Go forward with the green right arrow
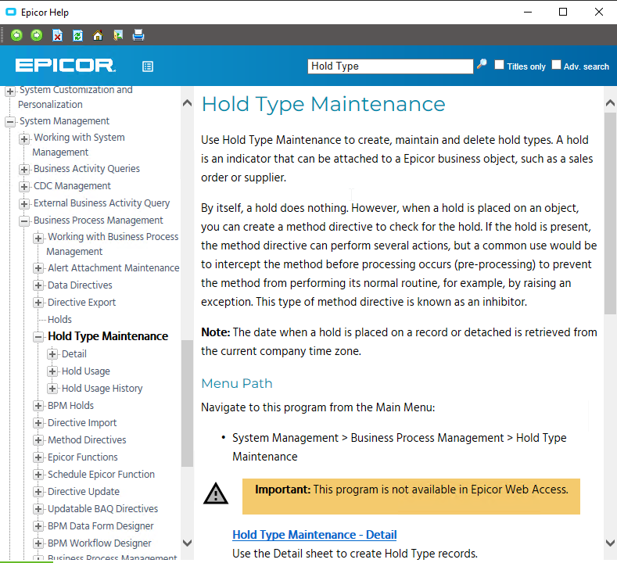The height and width of the screenshot is (563, 617). click(37, 35)
